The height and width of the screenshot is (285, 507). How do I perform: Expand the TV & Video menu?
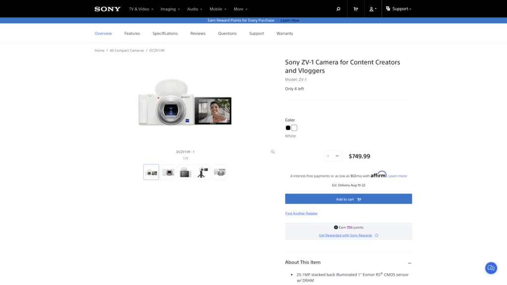(141, 9)
